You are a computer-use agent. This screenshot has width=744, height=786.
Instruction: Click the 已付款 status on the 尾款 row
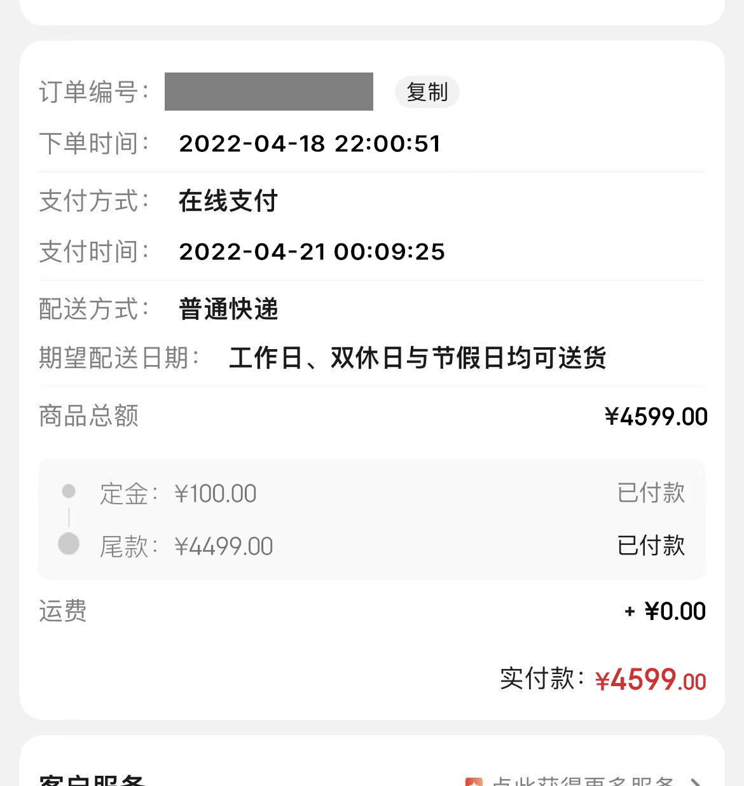coord(651,546)
